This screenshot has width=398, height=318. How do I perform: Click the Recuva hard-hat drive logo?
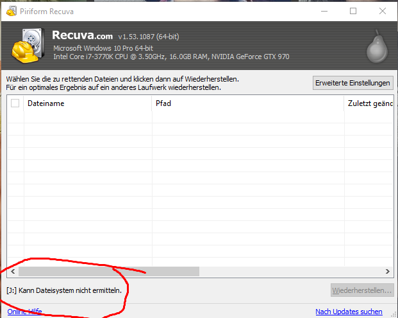click(x=28, y=46)
